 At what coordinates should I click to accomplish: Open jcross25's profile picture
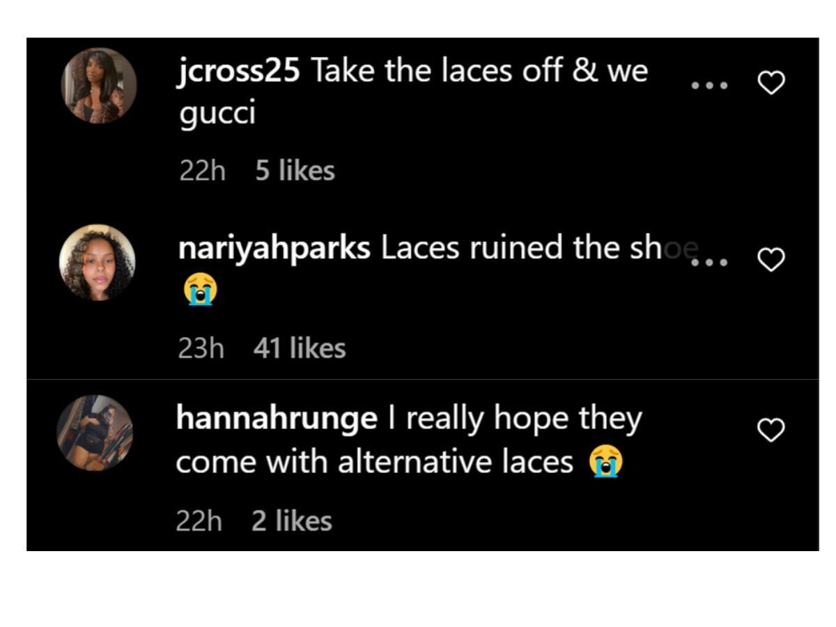point(99,86)
